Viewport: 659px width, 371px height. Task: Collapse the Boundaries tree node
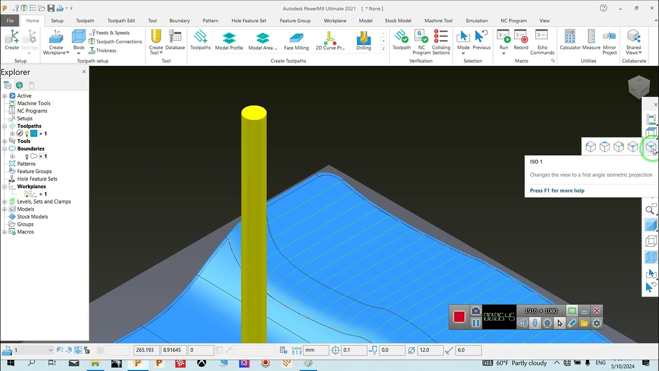(x=5, y=149)
